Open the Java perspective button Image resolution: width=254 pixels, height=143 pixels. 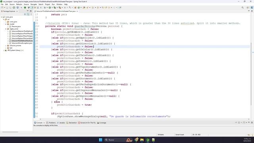[252, 8]
